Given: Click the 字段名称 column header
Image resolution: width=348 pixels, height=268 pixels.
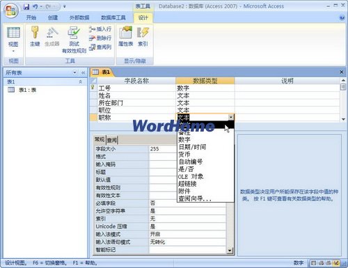Looking at the screenshot, I should tap(136, 81).
